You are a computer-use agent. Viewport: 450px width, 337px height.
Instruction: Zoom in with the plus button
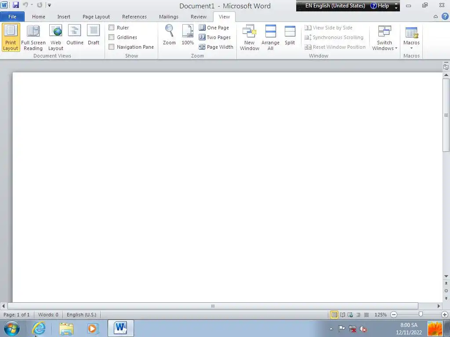[x=445, y=315]
